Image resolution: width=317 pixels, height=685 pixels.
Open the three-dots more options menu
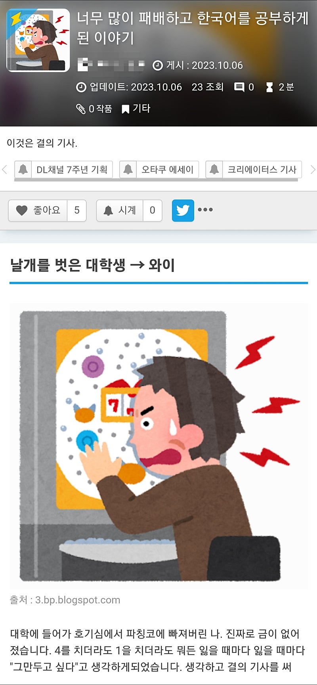[205, 210]
